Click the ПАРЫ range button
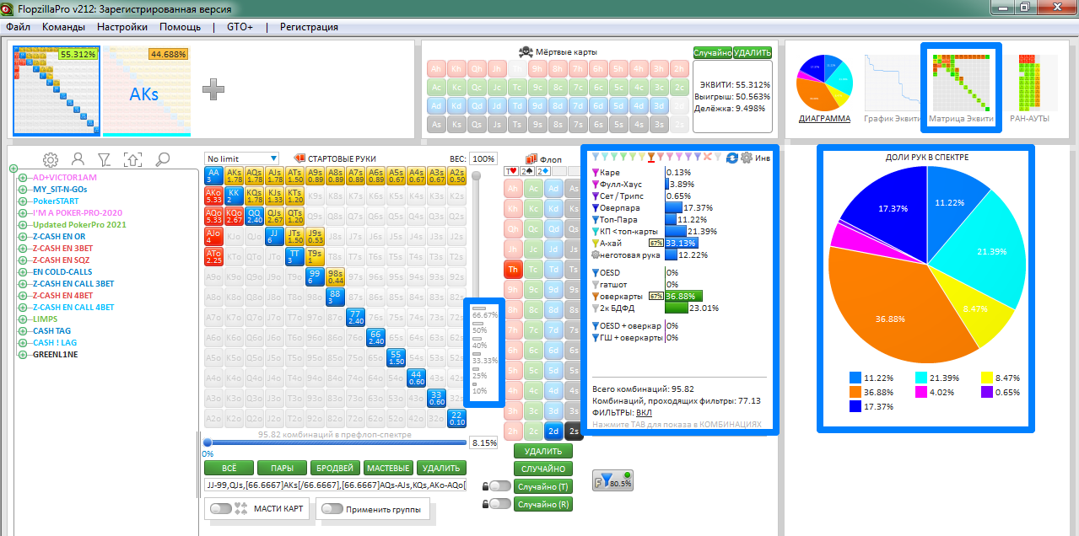Viewport: 1079px width, 536px height. click(x=282, y=468)
